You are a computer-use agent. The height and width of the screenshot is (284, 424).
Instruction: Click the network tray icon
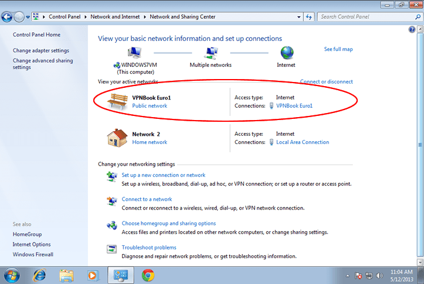click(369, 276)
